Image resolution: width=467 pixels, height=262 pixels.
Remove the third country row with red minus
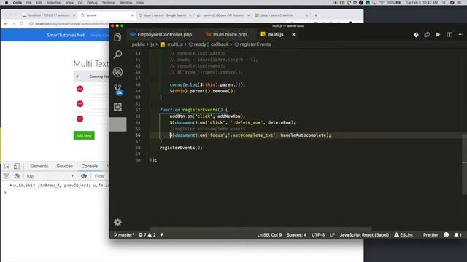coord(80,119)
